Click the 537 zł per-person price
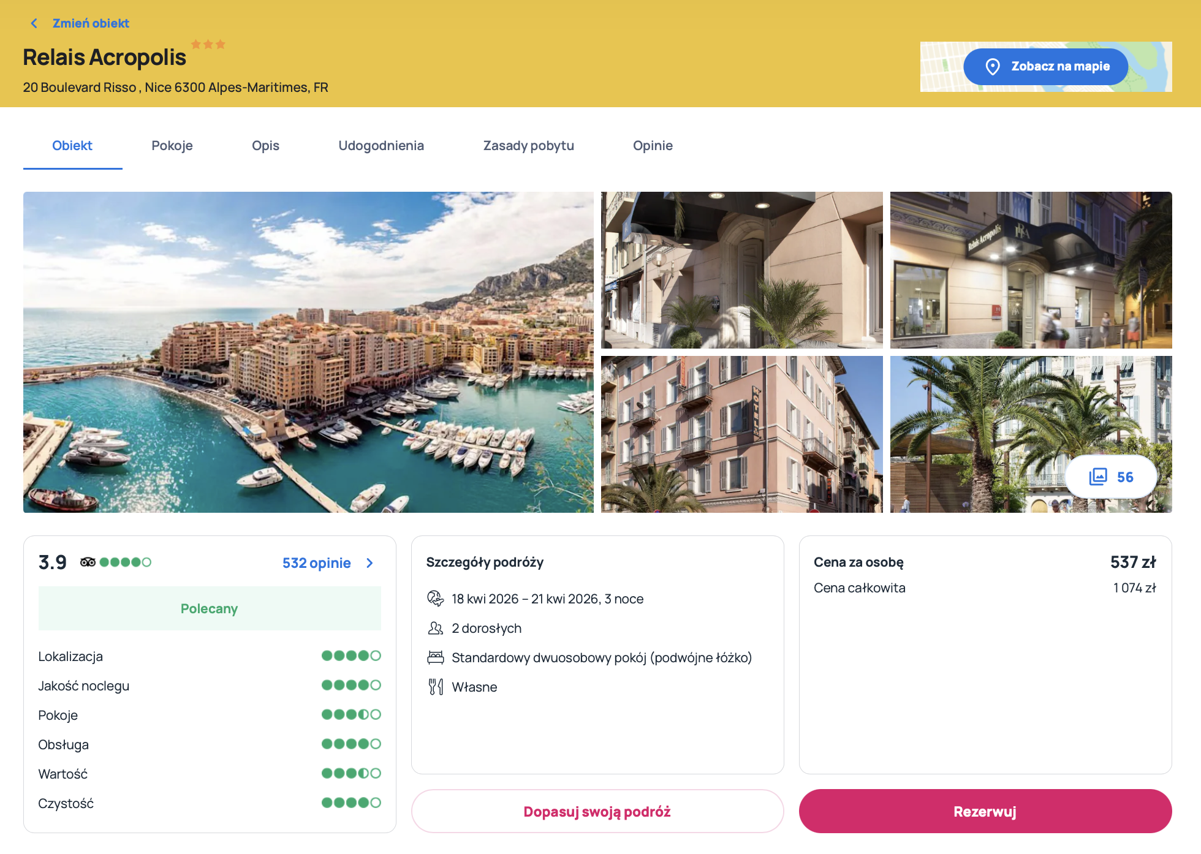Viewport: 1201px width, 854px height. [1133, 562]
